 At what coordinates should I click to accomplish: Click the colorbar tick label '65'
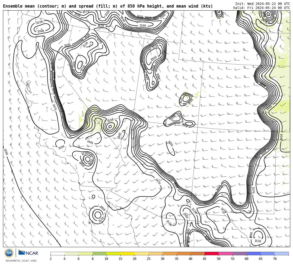point(261,259)
